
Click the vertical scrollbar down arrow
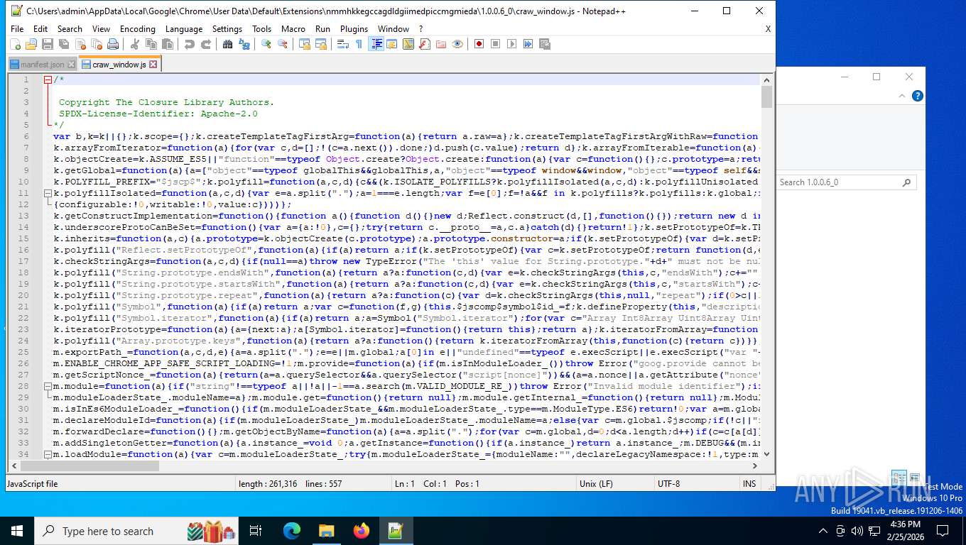766,454
